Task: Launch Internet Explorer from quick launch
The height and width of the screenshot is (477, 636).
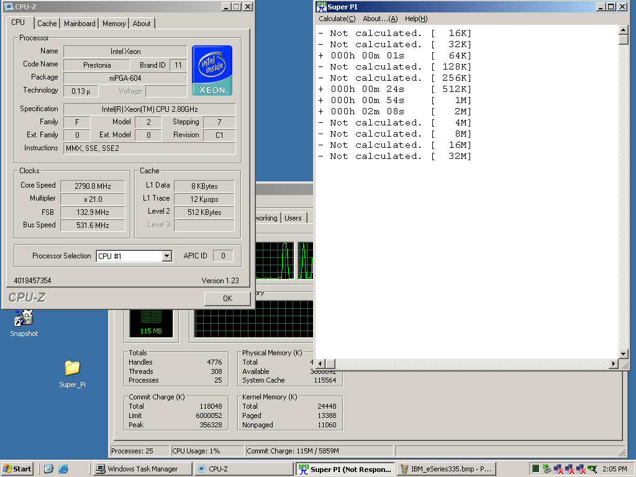Action: (63, 469)
